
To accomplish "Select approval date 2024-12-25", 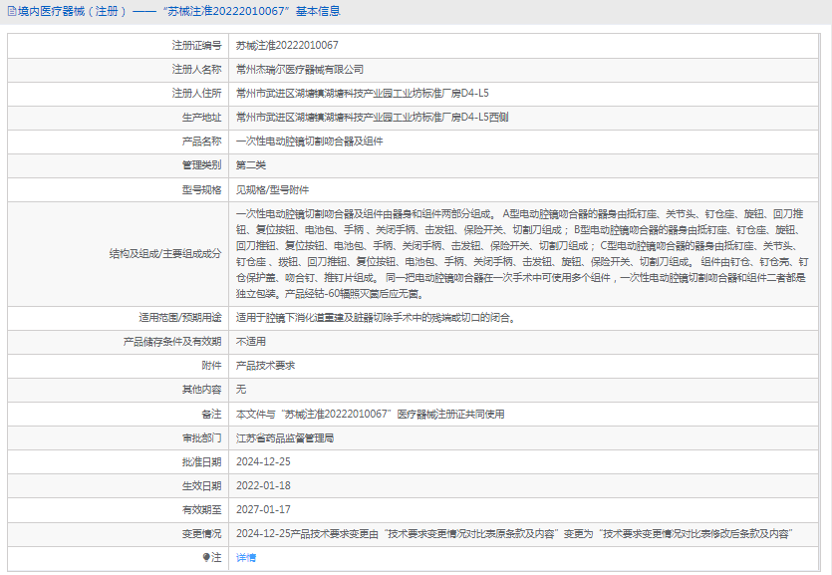I will 263,462.
